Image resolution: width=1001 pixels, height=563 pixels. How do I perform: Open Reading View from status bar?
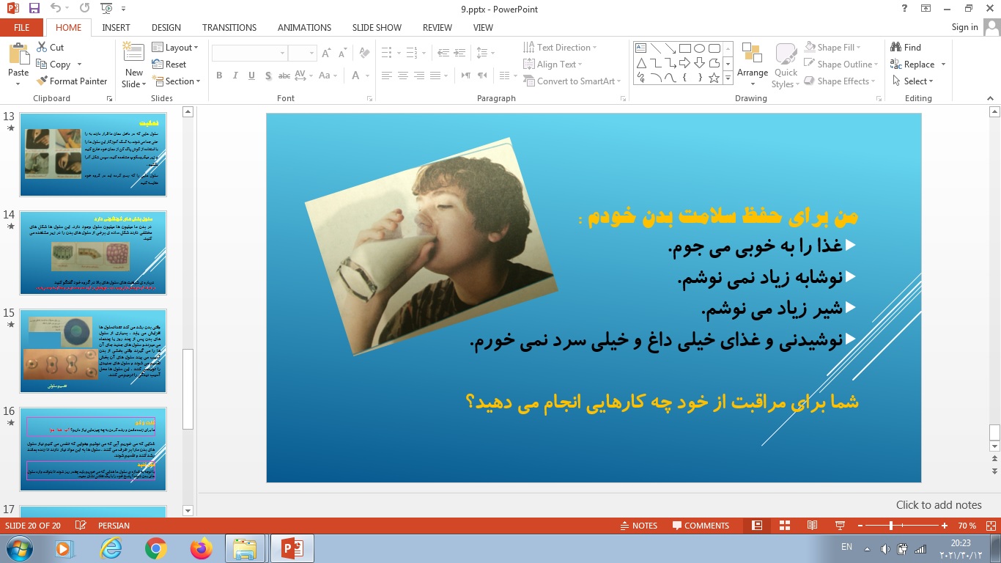(x=812, y=526)
